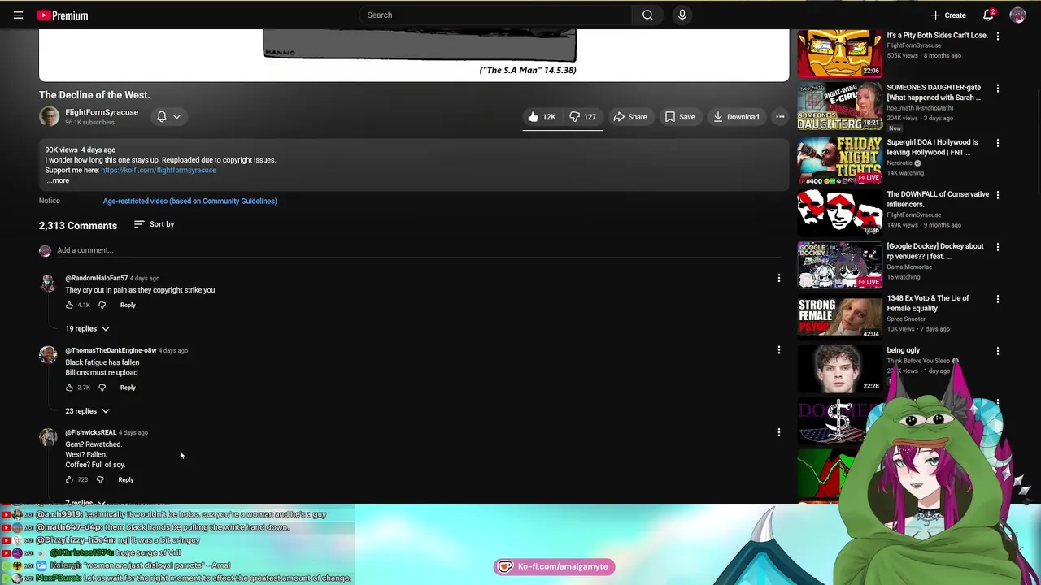Open 'being ugly' video thumbnail
1041x585 pixels.
pyautogui.click(x=839, y=368)
